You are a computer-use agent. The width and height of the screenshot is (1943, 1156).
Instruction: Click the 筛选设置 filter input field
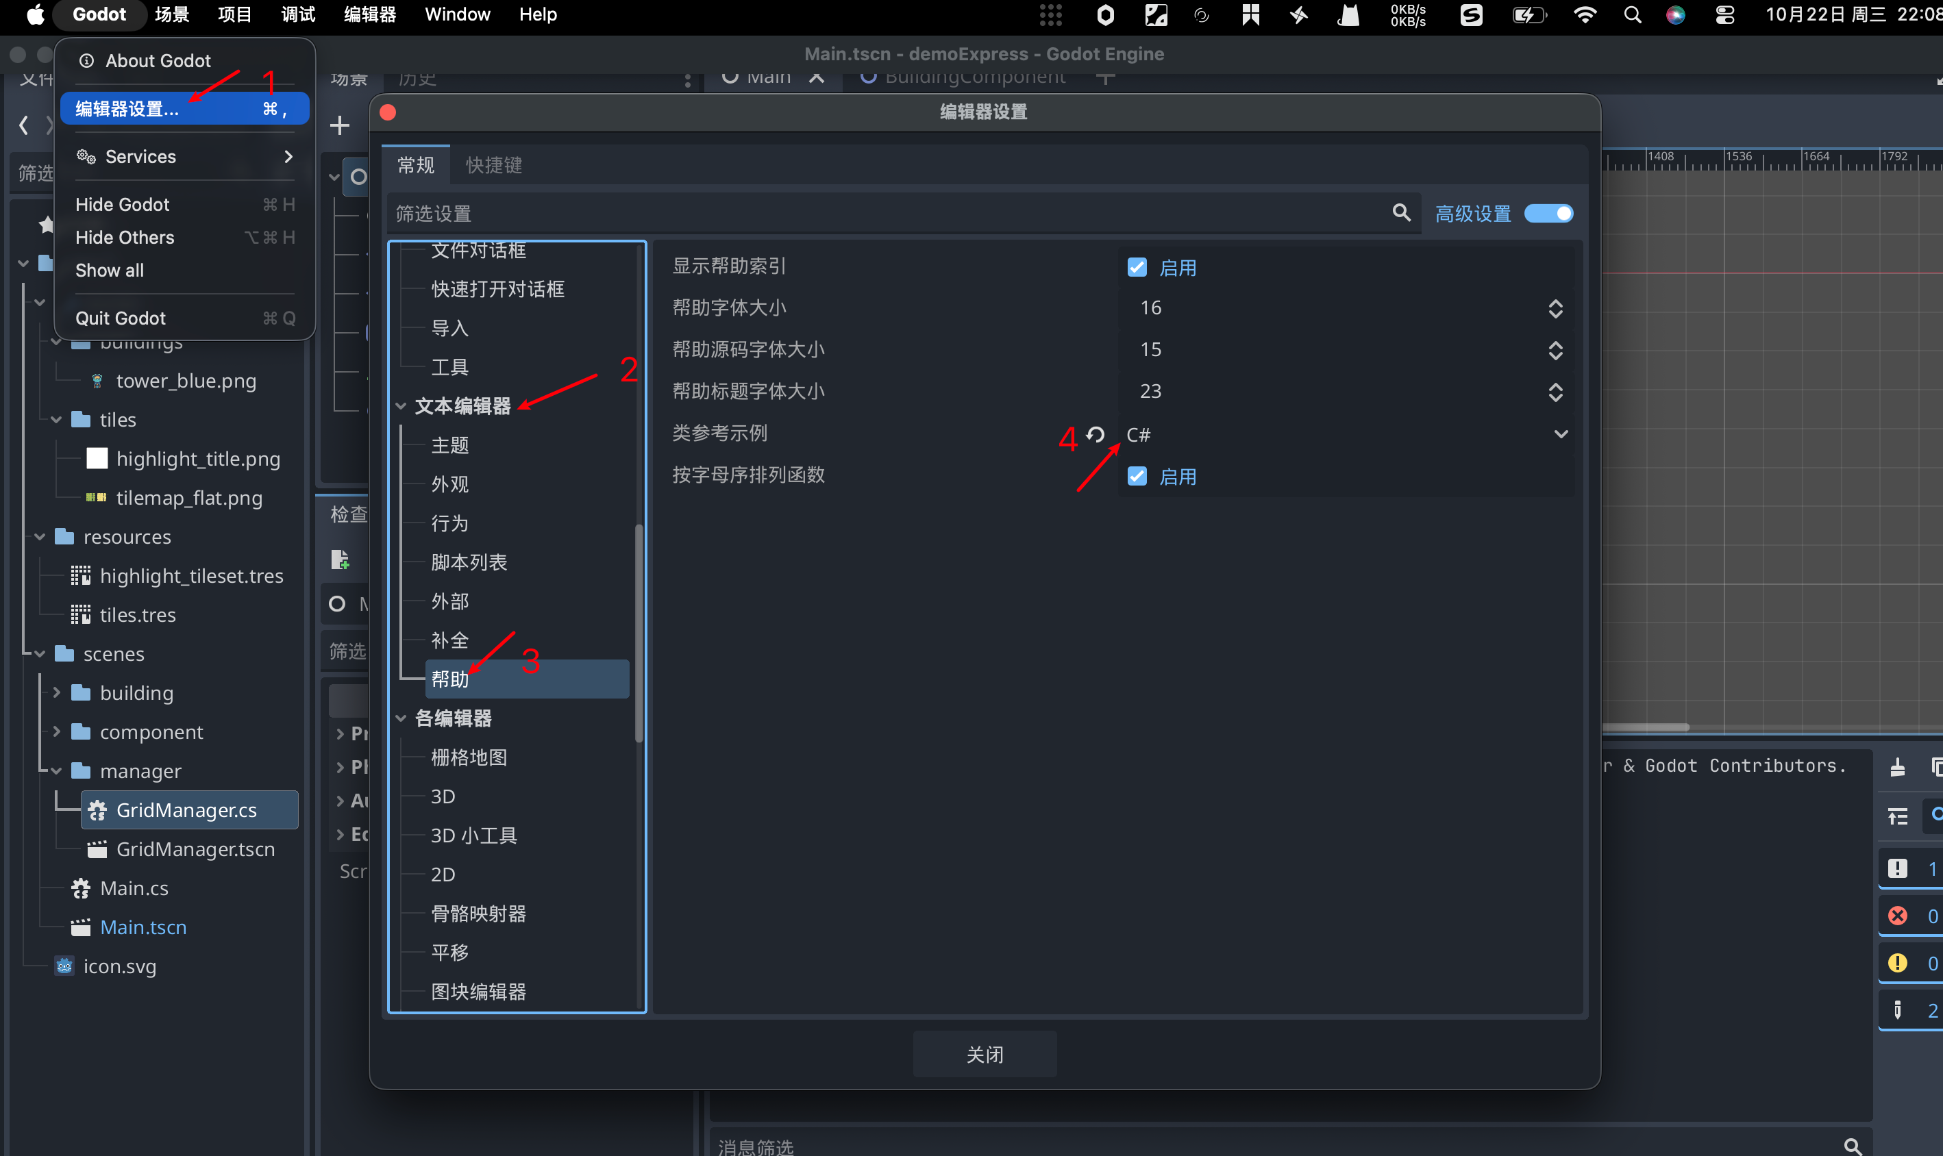point(888,214)
